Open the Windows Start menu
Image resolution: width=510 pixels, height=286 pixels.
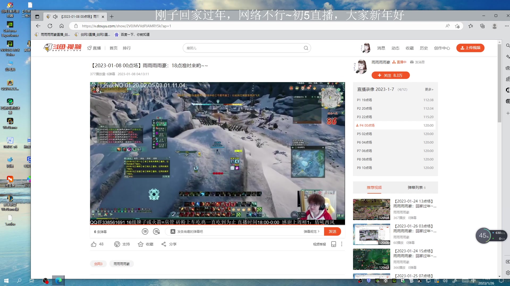[6, 281]
